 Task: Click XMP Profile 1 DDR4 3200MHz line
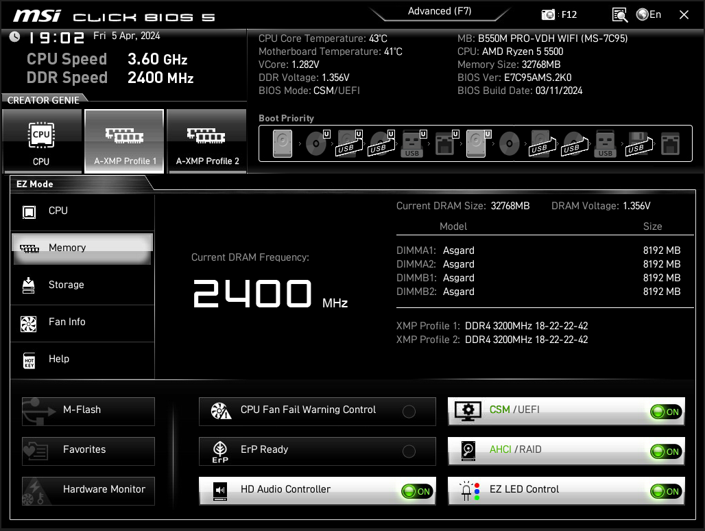(492, 326)
